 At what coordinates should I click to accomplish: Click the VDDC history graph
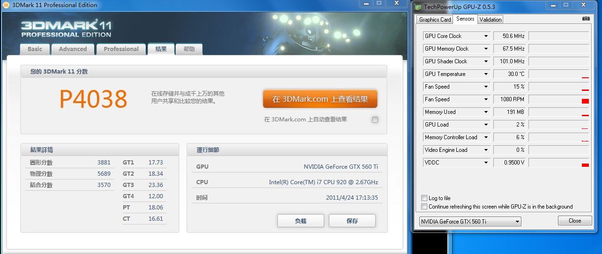[x=558, y=163]
